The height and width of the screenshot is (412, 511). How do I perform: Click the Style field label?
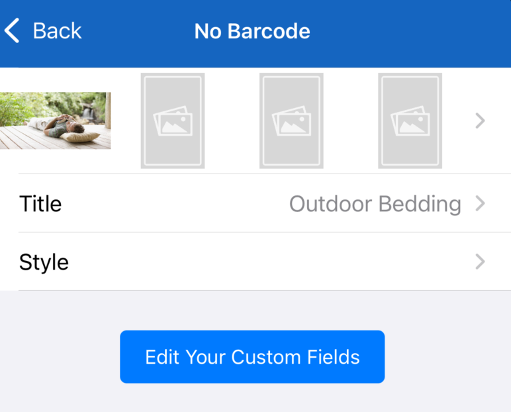pyautogui.click(x=44, y=262)
